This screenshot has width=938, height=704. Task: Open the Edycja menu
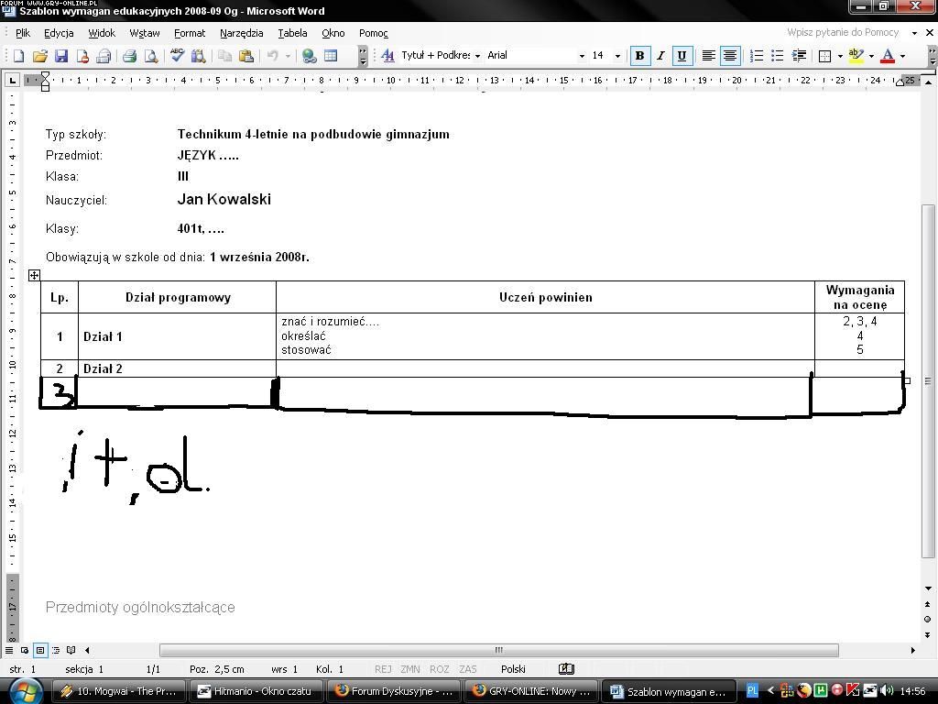[x=59, y=33]
